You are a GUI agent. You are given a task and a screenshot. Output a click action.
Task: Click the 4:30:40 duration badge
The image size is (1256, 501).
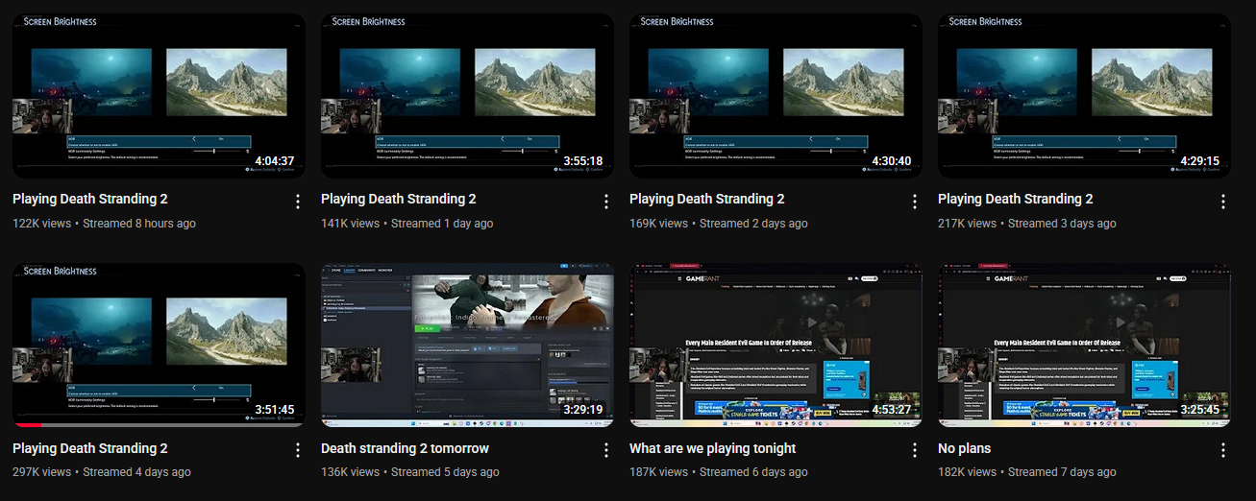(892, 161)
